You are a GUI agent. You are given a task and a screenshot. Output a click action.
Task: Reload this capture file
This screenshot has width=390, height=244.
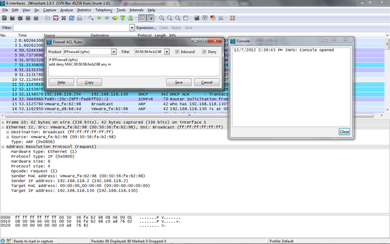click(71, 18)
